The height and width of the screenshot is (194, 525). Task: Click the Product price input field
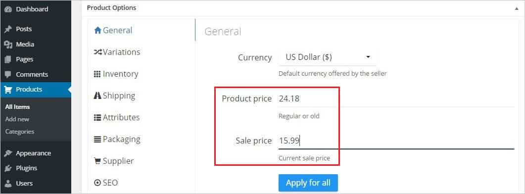[x=396, y=99]
